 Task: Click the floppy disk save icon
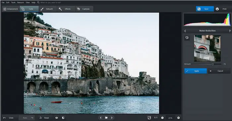point(199,9)
